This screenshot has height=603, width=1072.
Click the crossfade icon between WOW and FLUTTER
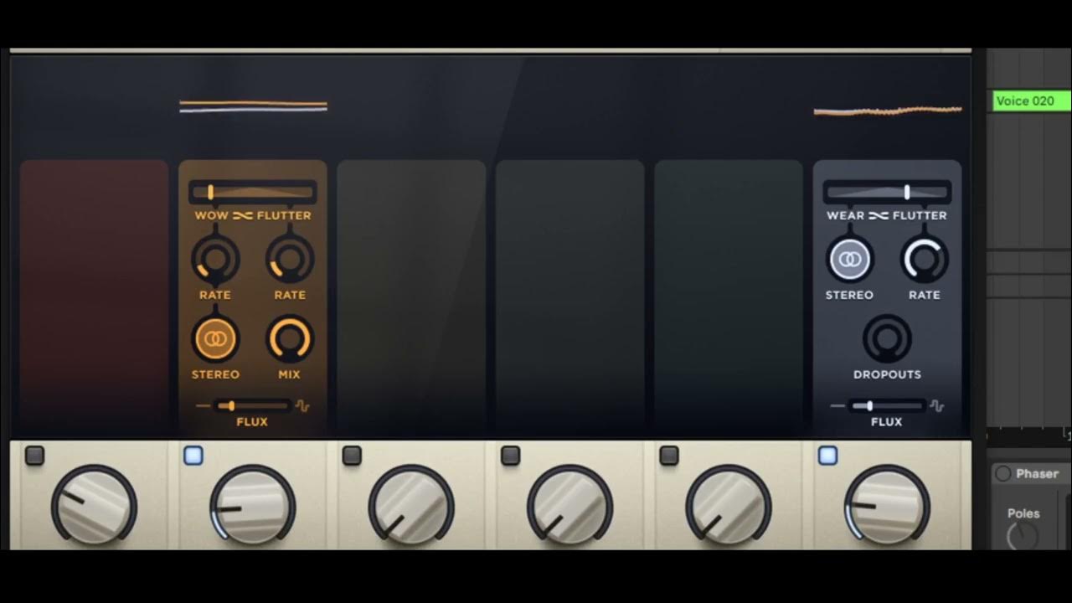pyautogui.click(x=243, y=215)
